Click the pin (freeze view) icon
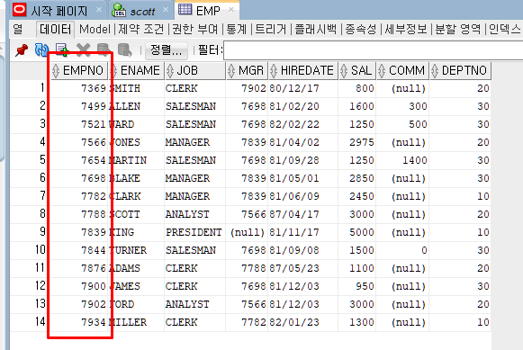The height and width of the screenshot is (350, 523). point(22,50)
